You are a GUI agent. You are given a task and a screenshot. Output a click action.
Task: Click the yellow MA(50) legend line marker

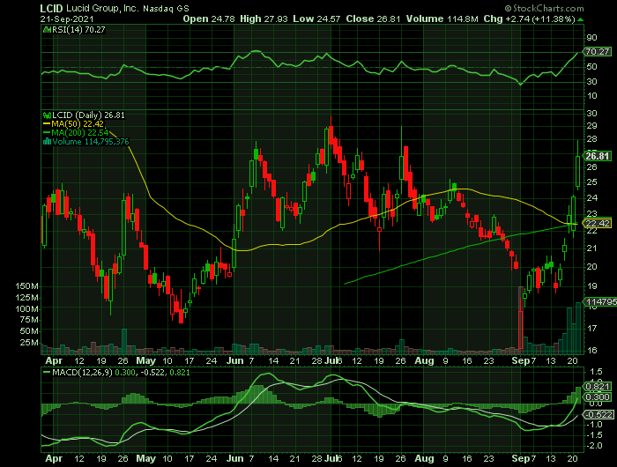(47, 124)
